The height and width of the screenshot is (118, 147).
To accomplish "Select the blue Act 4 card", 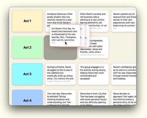I will [27, 98].
